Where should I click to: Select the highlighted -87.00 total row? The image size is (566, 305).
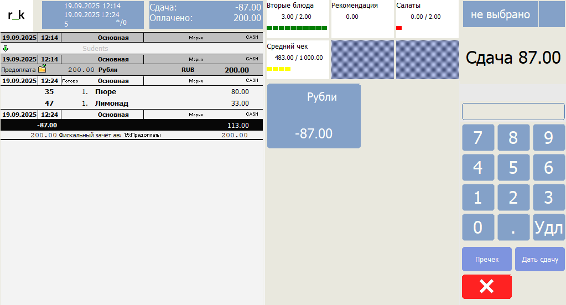coord(131,125)
